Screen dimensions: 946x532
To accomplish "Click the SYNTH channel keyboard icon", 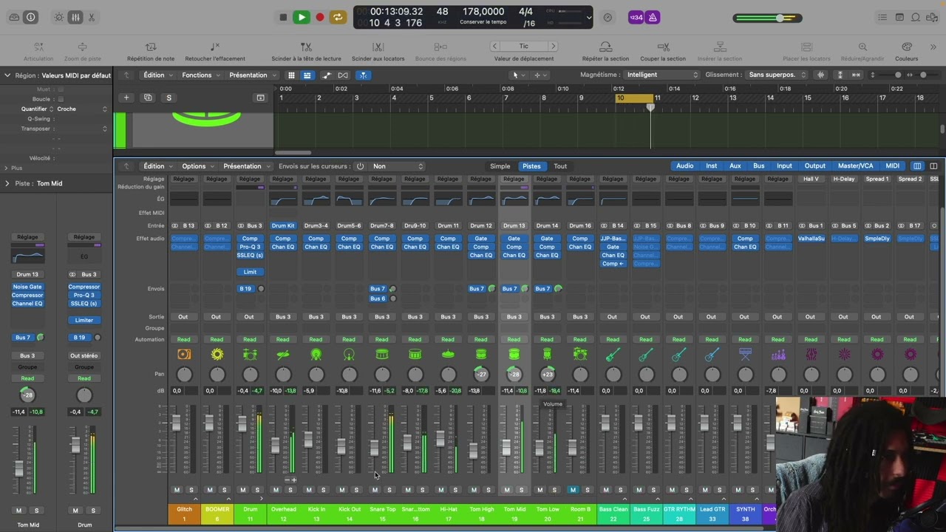I will pos(745,355).
